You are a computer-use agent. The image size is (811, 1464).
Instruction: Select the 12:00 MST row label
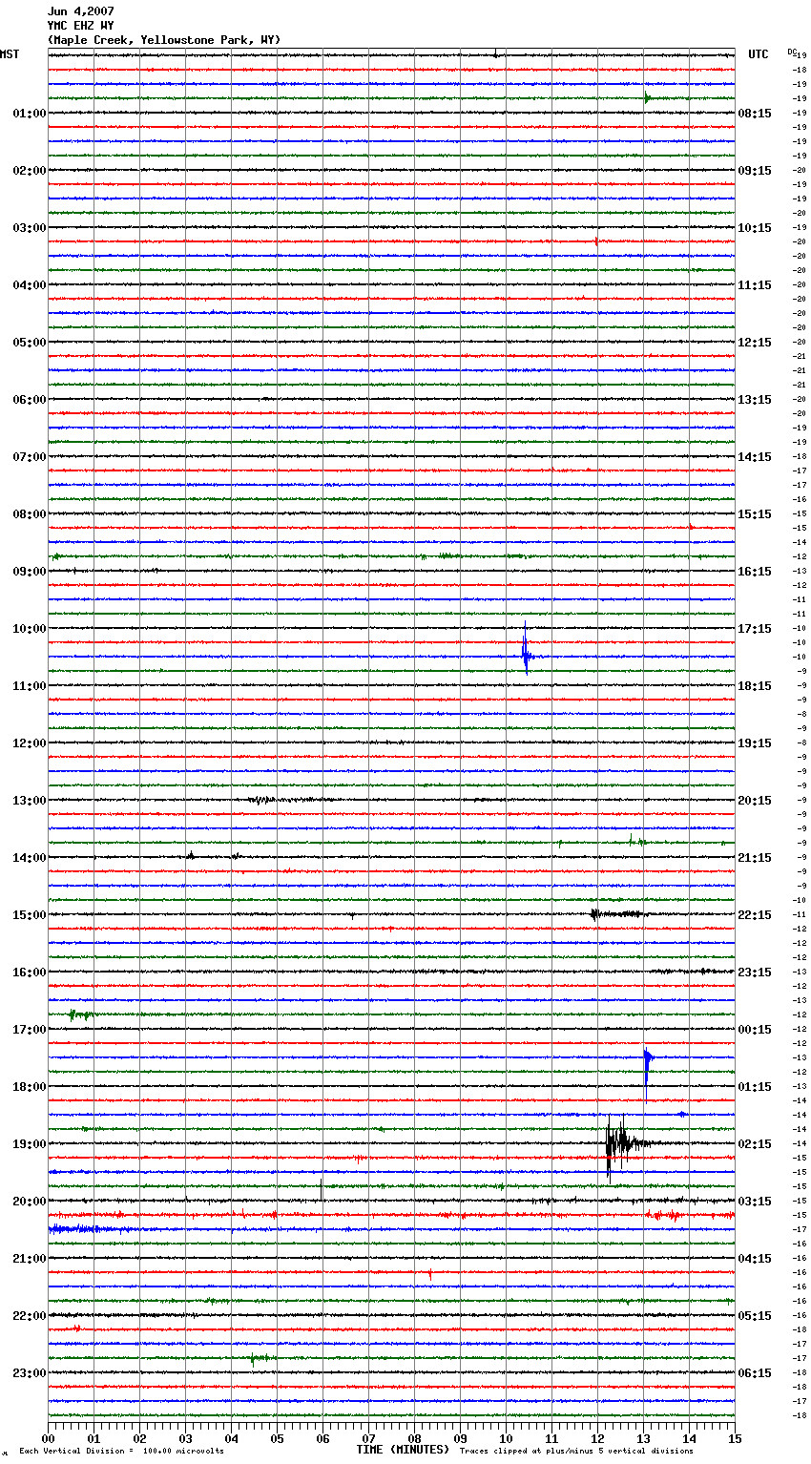coord(30,743)
